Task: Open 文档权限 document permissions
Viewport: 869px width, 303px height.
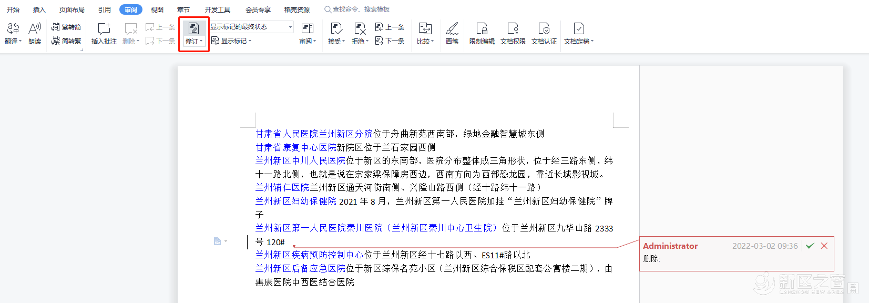Action: 513,34
